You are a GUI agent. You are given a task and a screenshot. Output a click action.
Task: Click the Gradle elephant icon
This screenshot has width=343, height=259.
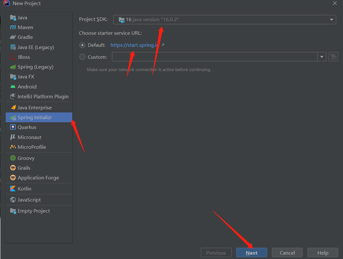pyautogui.click(x=13, y=37)
